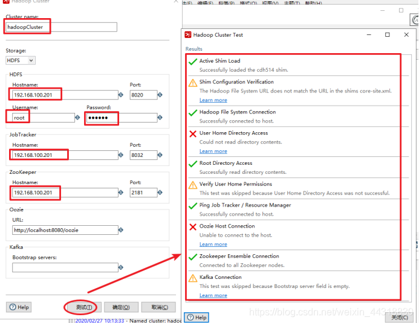
Task: Click variable icon beside ZooKeeper Port field
Action: 160,193
